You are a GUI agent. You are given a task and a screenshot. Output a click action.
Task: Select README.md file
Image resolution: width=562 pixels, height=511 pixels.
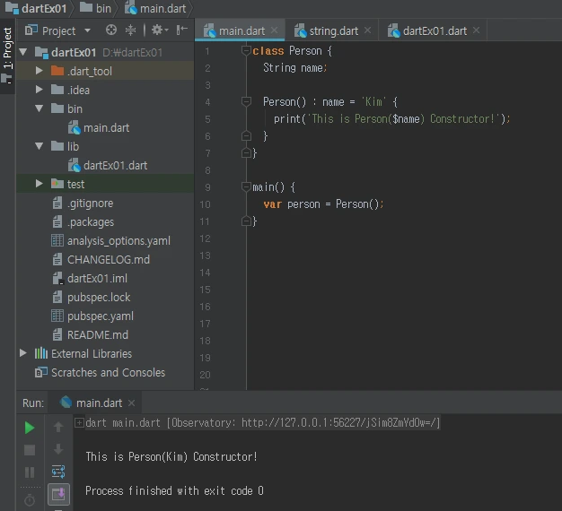(91, 335)
